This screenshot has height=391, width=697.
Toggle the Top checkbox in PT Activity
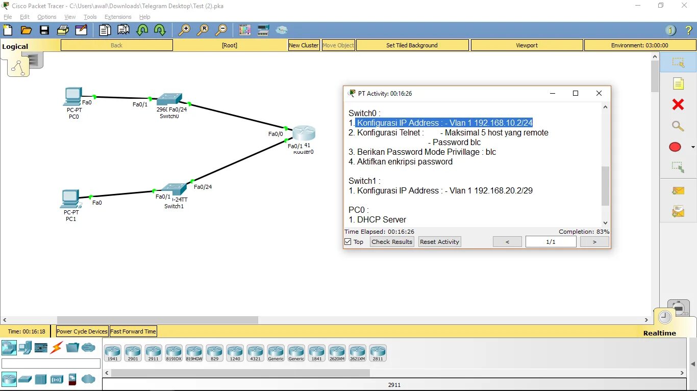click(x=348, y=242)
